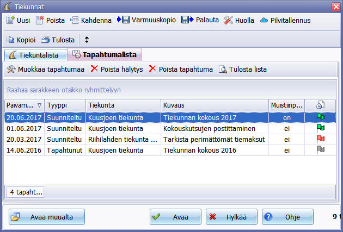Click the grouping hint 'Raahaa sarakkeen otsikko ryhmittelyyn'

(x=64, y=90)
